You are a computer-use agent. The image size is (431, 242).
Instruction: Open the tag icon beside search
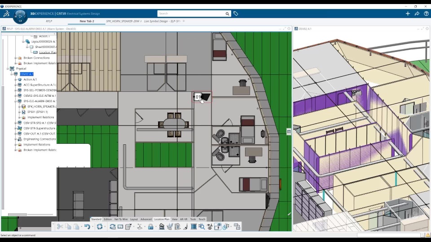pyautogui.click(x=236, y=13)
